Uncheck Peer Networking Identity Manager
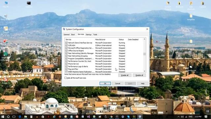The height and width of the screenshot is (119, 211). tap(66, 53)
